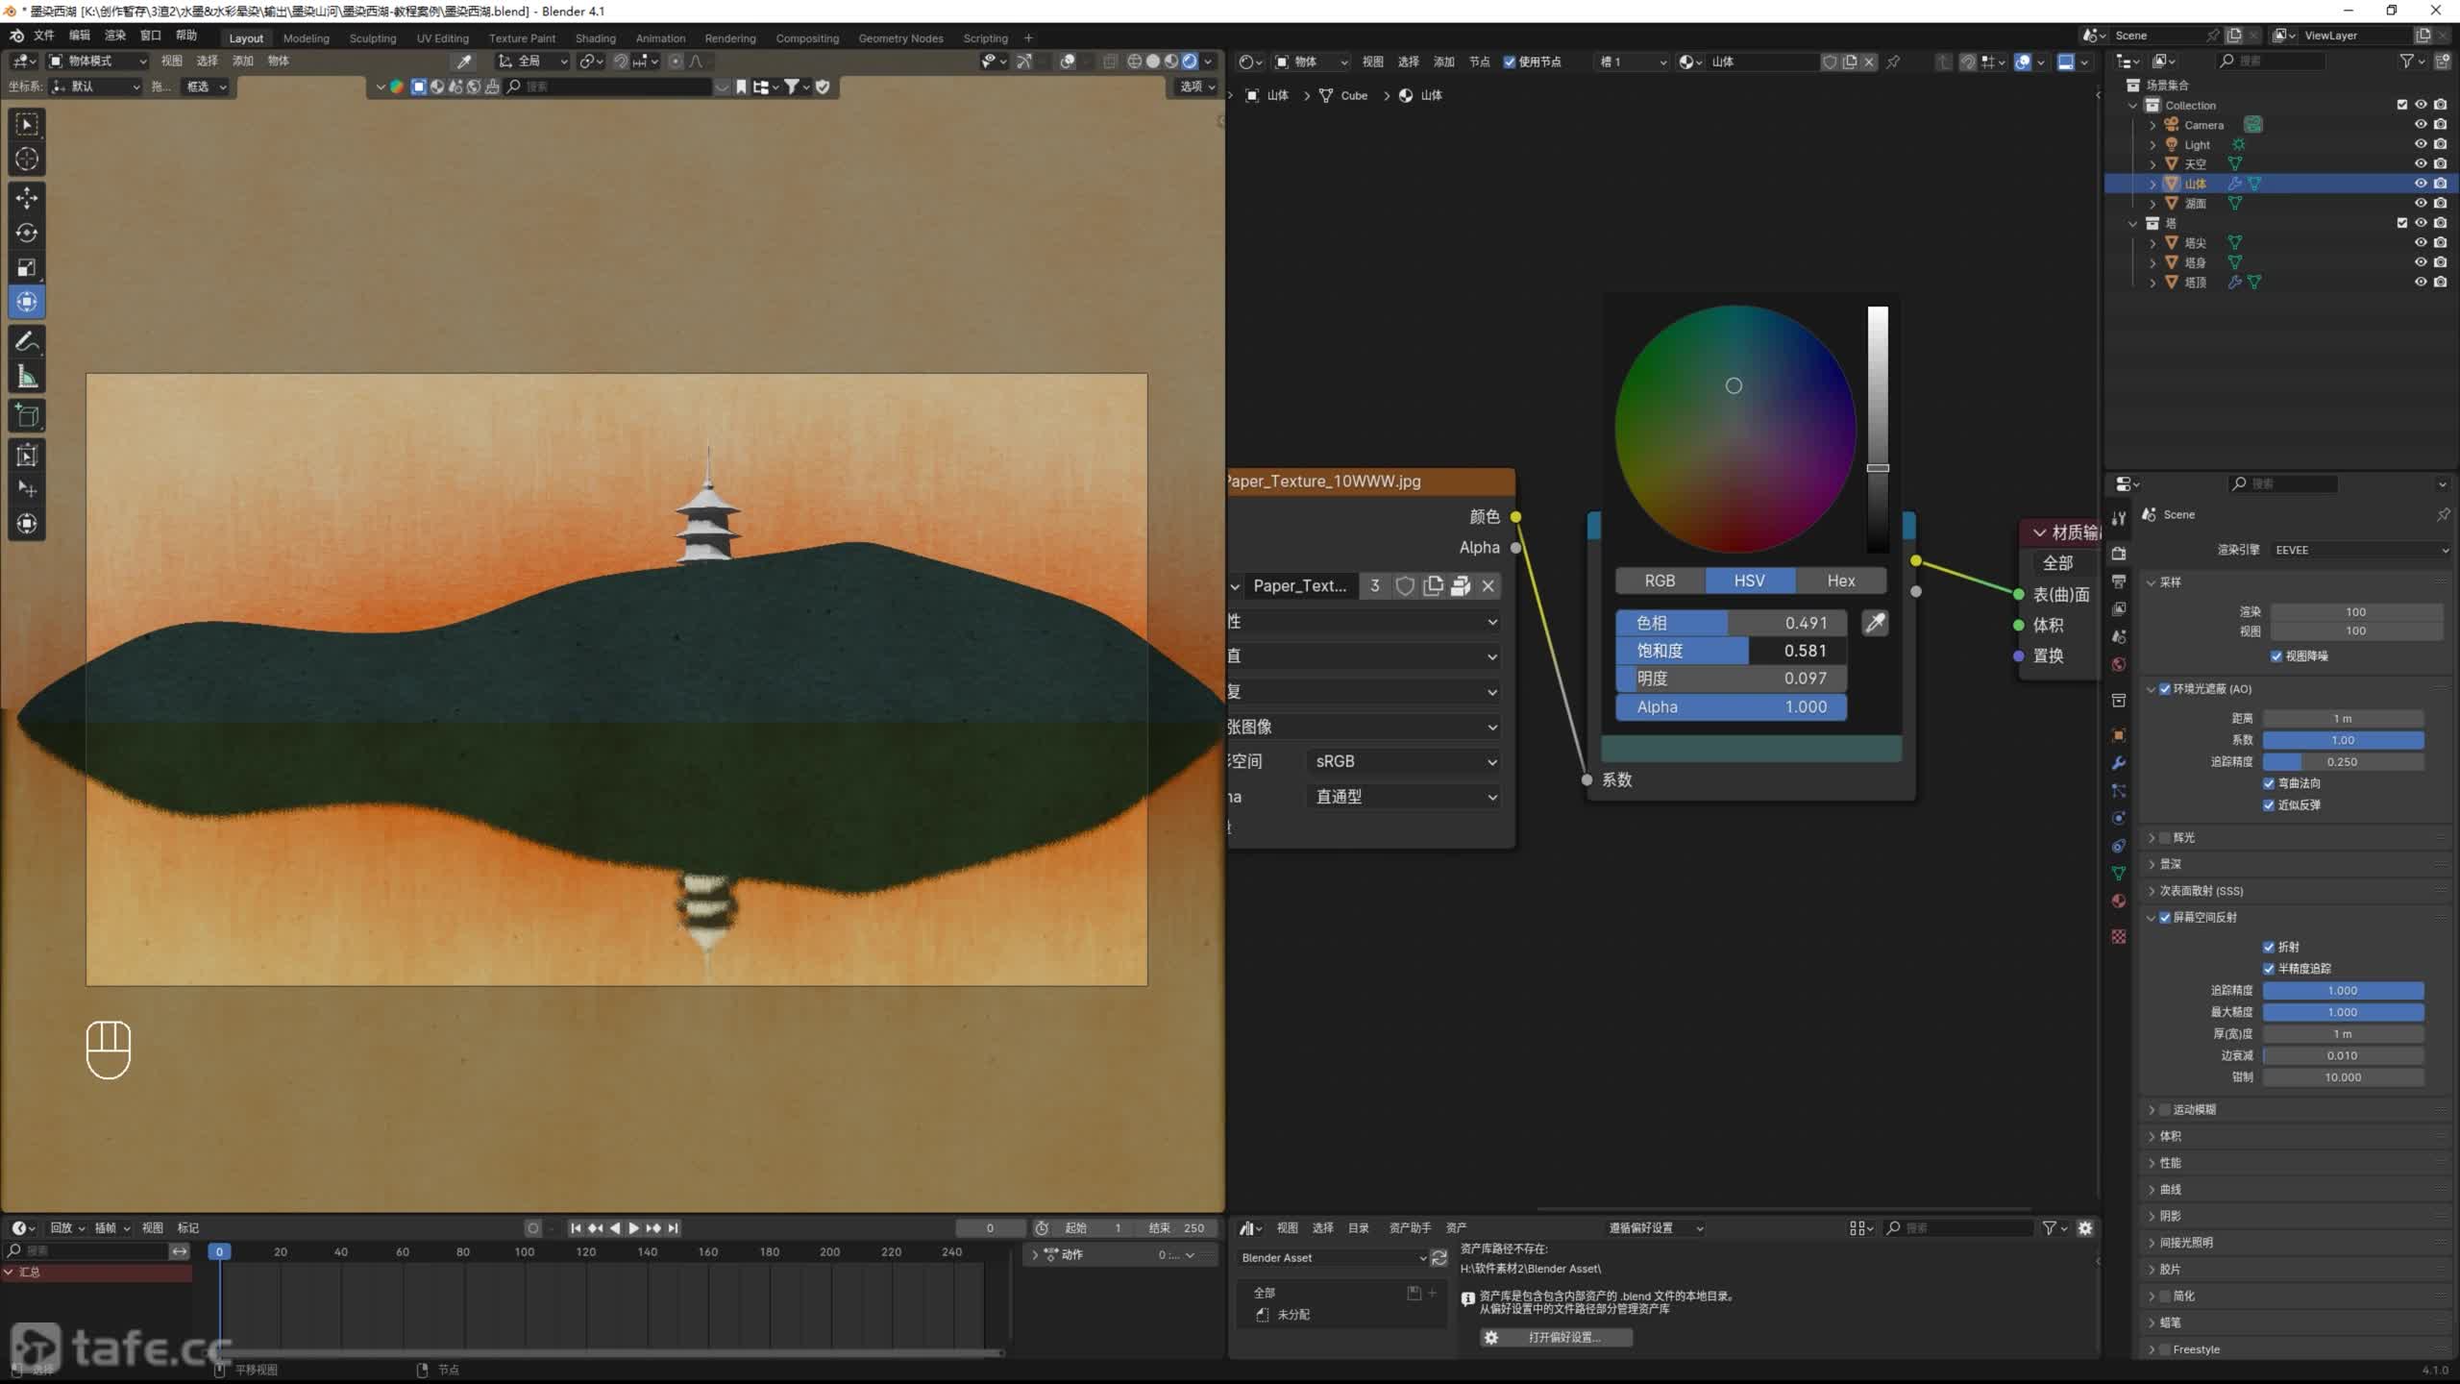Image resolution: width=2460 pixels, height=1384 pixels.
Task: Select the Measure tool
Action: [27, 377]
